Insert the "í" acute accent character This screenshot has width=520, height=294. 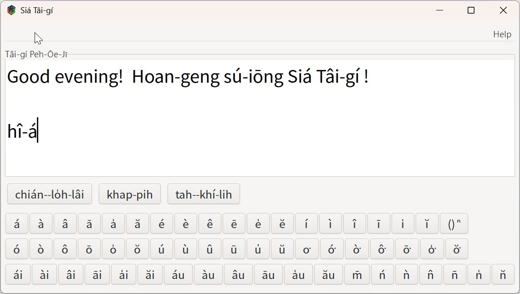point(306,224)
